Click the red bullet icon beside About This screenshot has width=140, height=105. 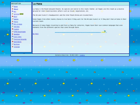[x=13, y=9]
